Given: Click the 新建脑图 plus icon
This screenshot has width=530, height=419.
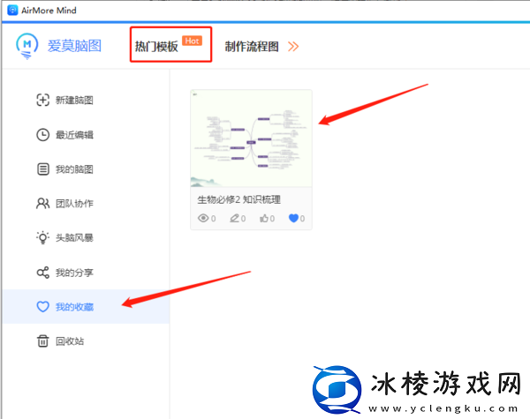Looking at the screenshot, I should pyautogui.click(x=43, y=100).
